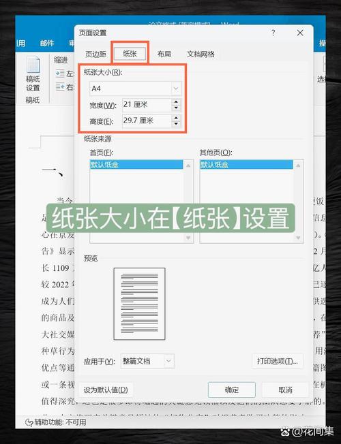Switch to the 页边距 tab
Viewport: 341px width, 444px height.
pyautogui.click(x=95, y=54)
